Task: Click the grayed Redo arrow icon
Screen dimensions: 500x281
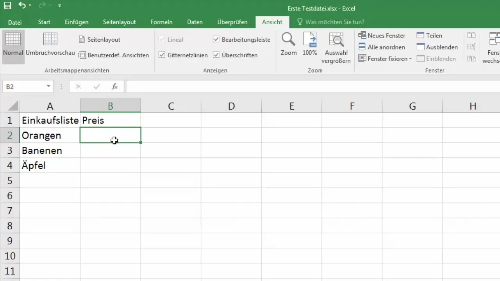Action: 42,5
